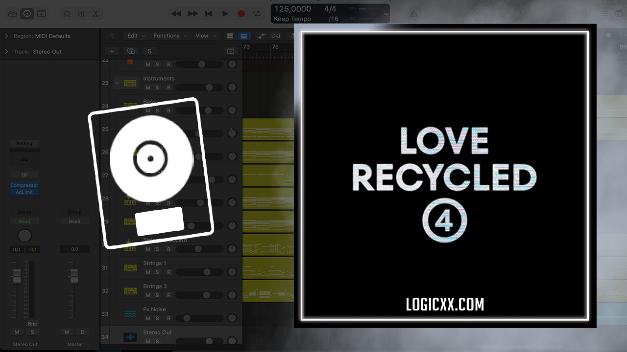Open the Edit menu
The image size is (627, 352).
[135, 36]
